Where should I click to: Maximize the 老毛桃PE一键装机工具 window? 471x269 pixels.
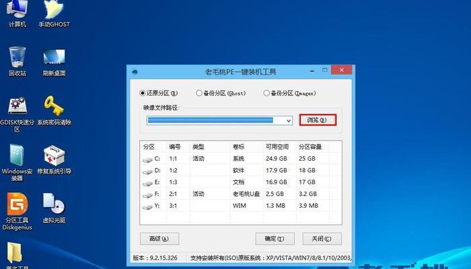[x=325, y=70]
